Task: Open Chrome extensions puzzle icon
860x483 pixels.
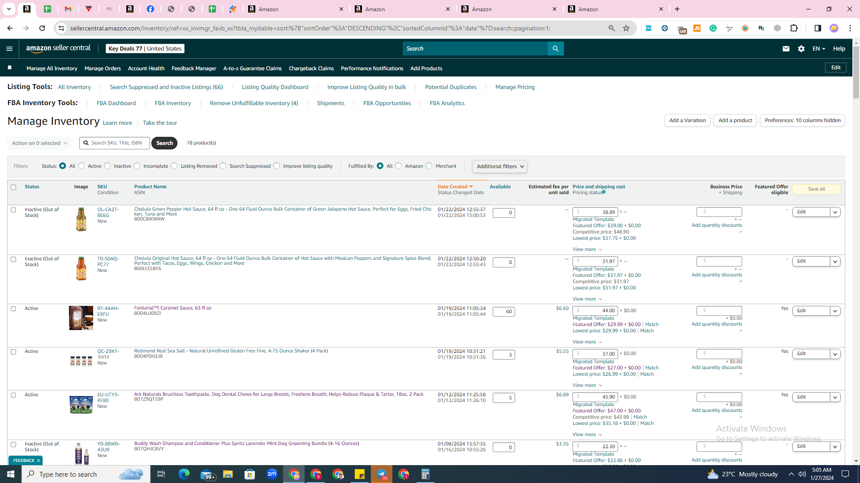Action: coord(794,28)
